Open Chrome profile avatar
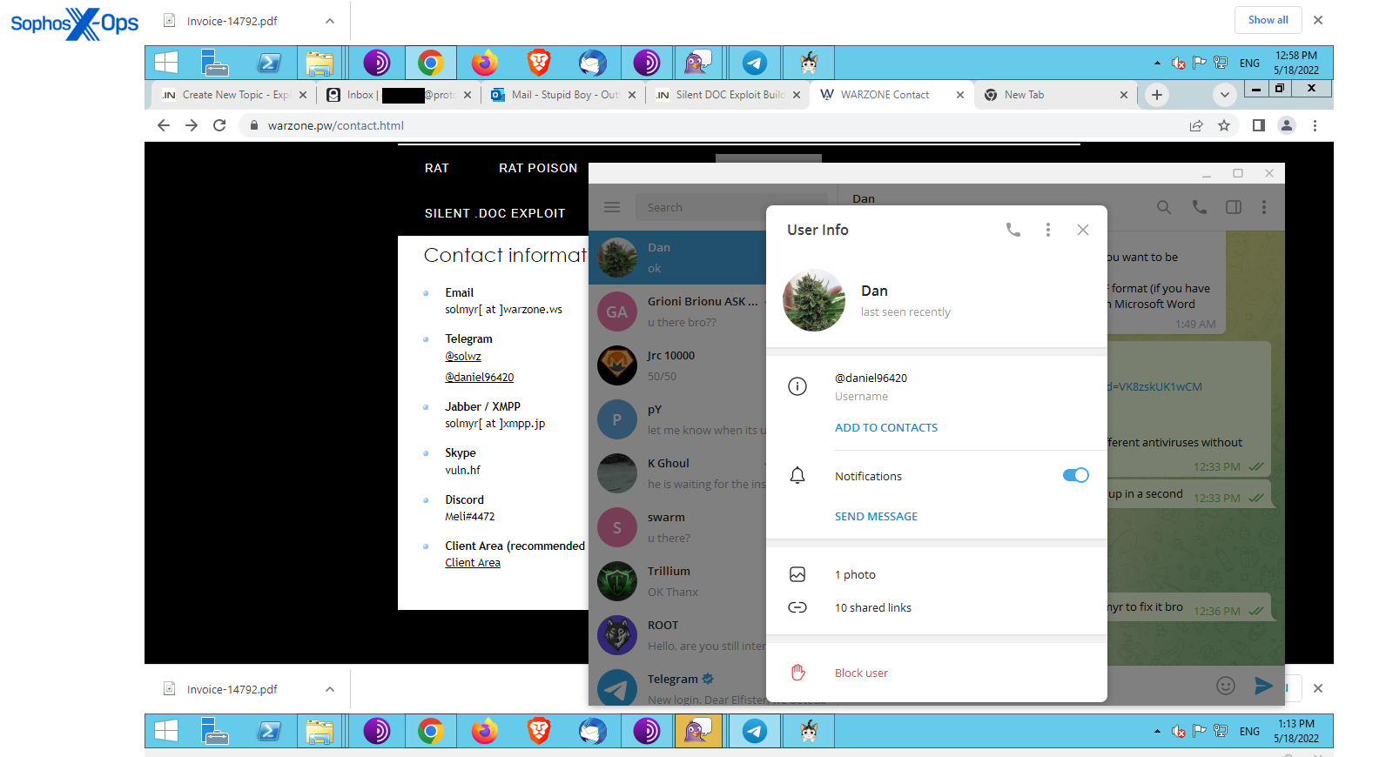The width and height of the screenshot is (1386, 757). 1287,125
